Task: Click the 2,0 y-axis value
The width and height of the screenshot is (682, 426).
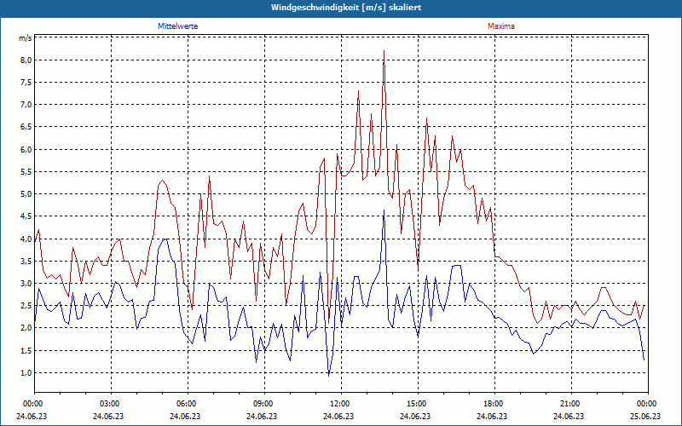Action: (x=27, y=328)
